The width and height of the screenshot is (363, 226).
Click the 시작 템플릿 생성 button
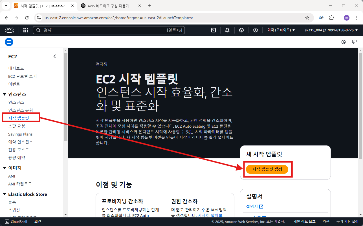267,169
